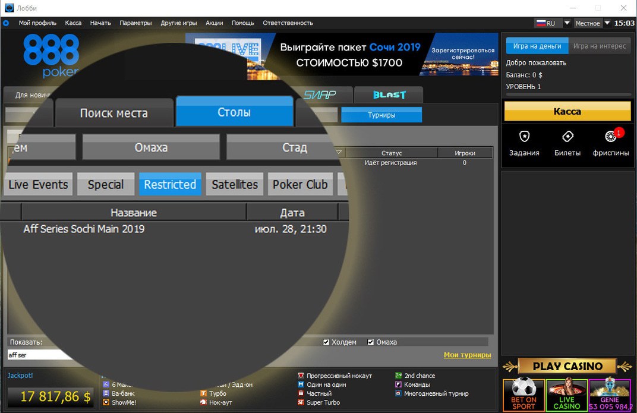Switch to the BLAST tab
The height and width of the screenshot is (413, 637).
pyautogui.click(x=388, y=94)
